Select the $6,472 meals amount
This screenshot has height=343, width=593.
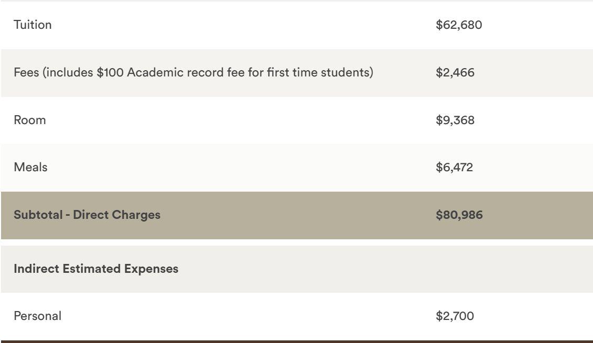[x=454, y=168]
